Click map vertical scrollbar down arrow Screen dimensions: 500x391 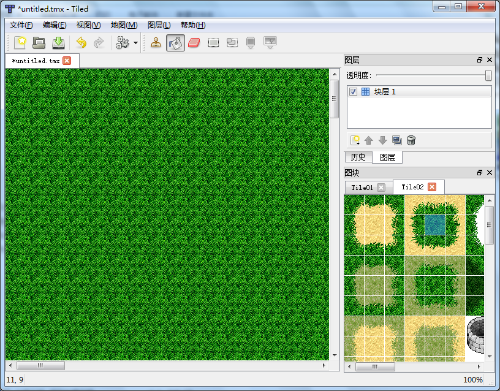click(x=334, y=355)
